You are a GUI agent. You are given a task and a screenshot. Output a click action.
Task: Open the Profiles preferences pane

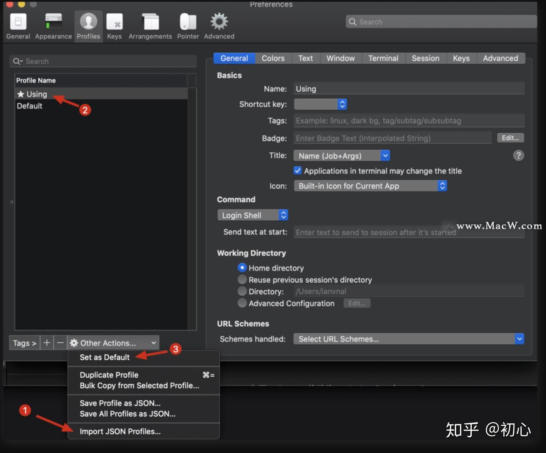(x=88, y=25)
